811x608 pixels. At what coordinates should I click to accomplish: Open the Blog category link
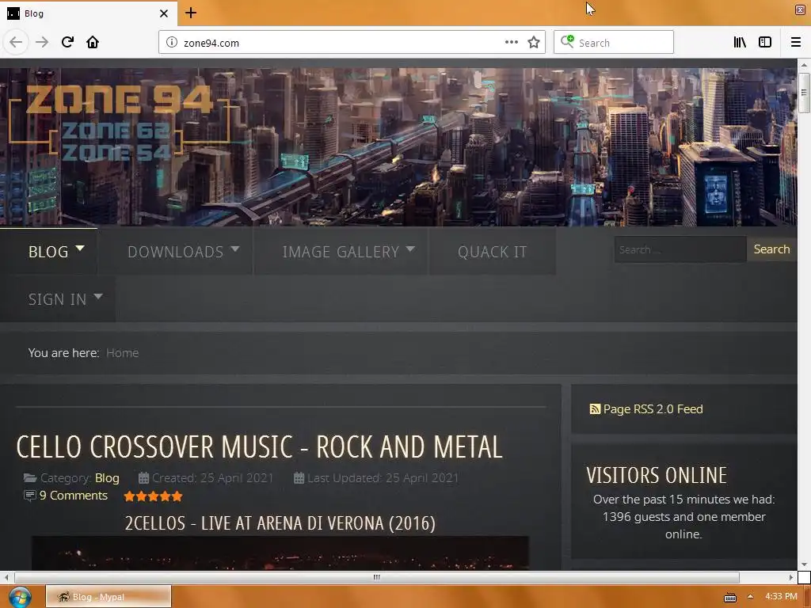click(107, 478)
